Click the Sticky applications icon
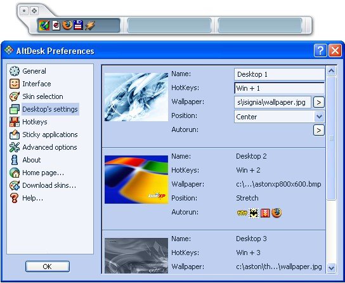 tap(15, 135)
